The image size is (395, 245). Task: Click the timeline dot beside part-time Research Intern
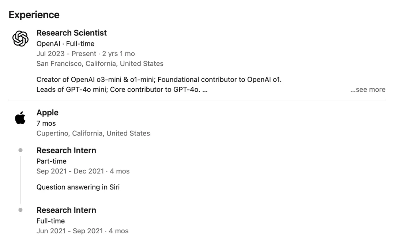pos(20,150)
